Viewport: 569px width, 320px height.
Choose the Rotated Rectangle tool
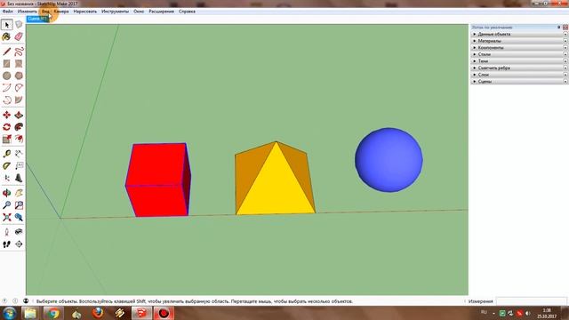pos(19,63)
